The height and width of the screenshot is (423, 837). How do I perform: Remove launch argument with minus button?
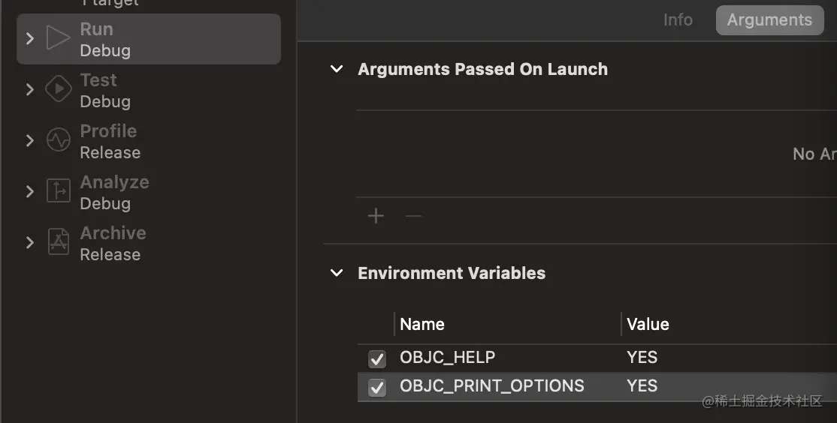tap(413, 217)
